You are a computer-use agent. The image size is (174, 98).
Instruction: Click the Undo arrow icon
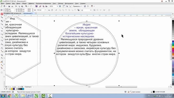coord(26,6)
